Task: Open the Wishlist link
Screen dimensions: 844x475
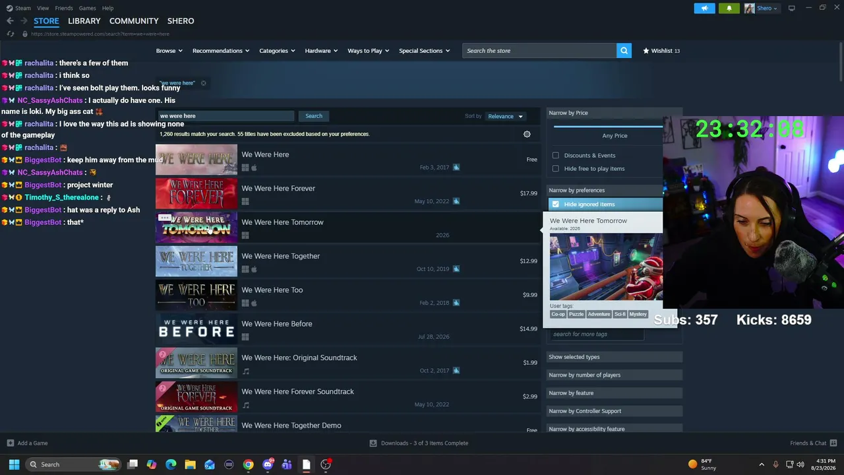Action: coord(661,51)
